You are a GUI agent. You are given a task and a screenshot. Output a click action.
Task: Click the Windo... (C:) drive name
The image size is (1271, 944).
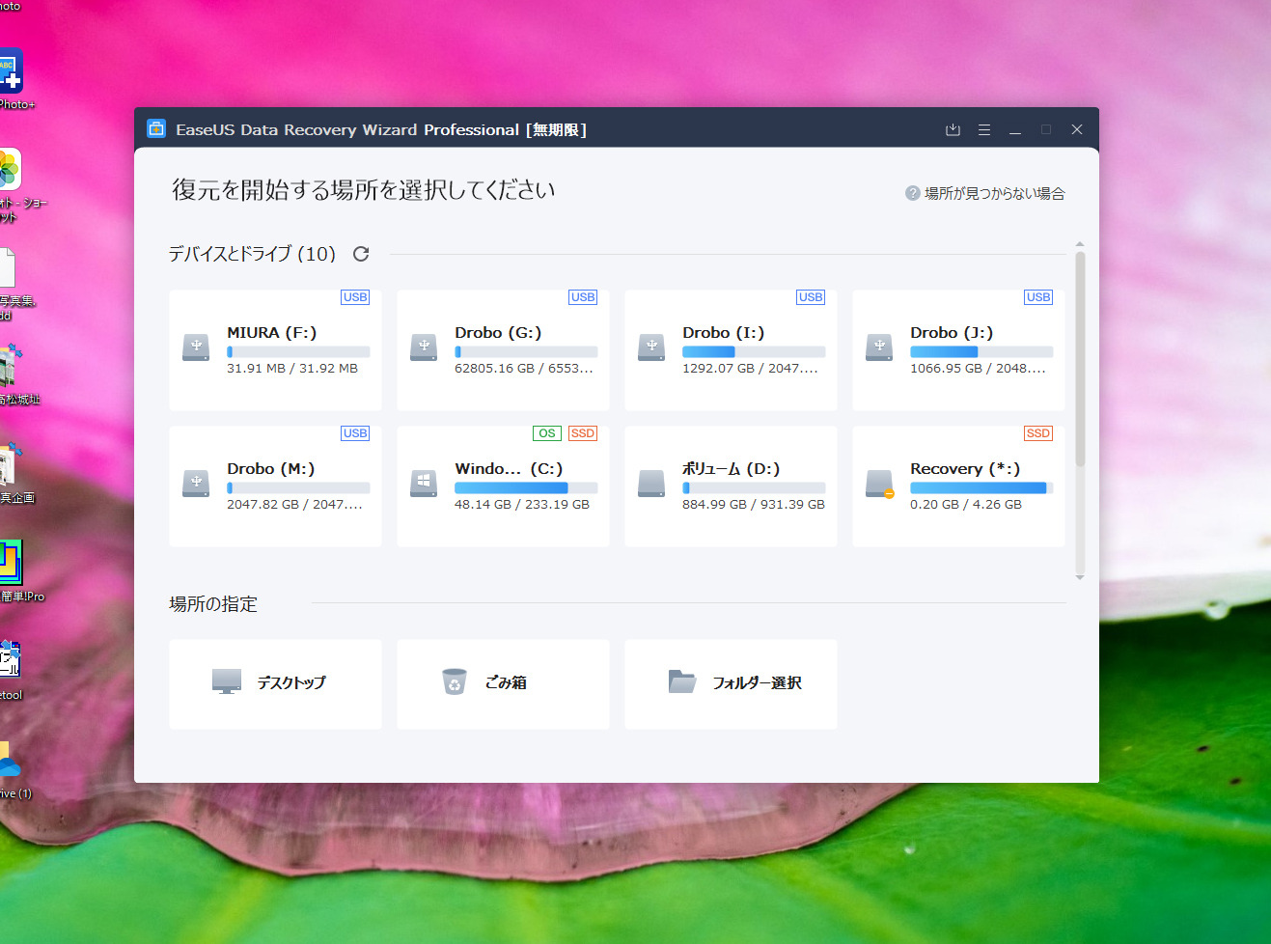tap(509, 469)
